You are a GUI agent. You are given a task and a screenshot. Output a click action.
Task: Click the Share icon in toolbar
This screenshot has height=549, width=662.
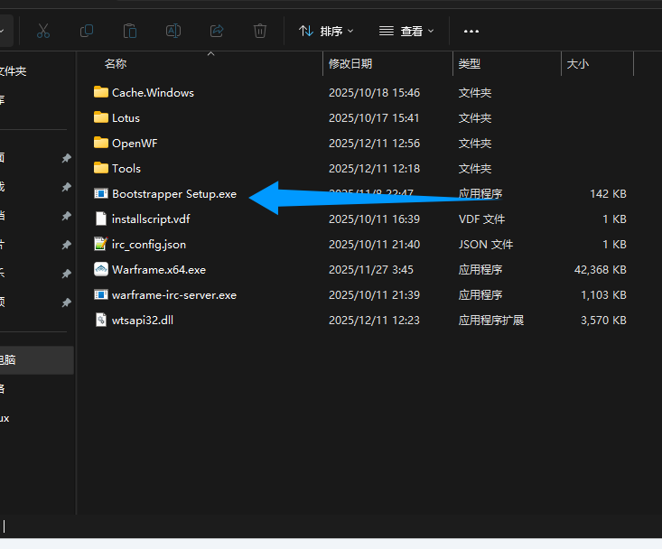pos(217,31)
